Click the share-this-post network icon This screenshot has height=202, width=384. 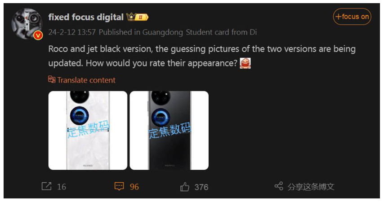point(279,186)
